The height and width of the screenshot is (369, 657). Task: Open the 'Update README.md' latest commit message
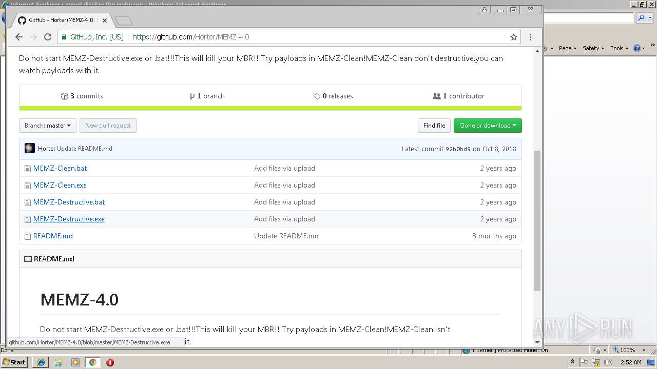85,149
